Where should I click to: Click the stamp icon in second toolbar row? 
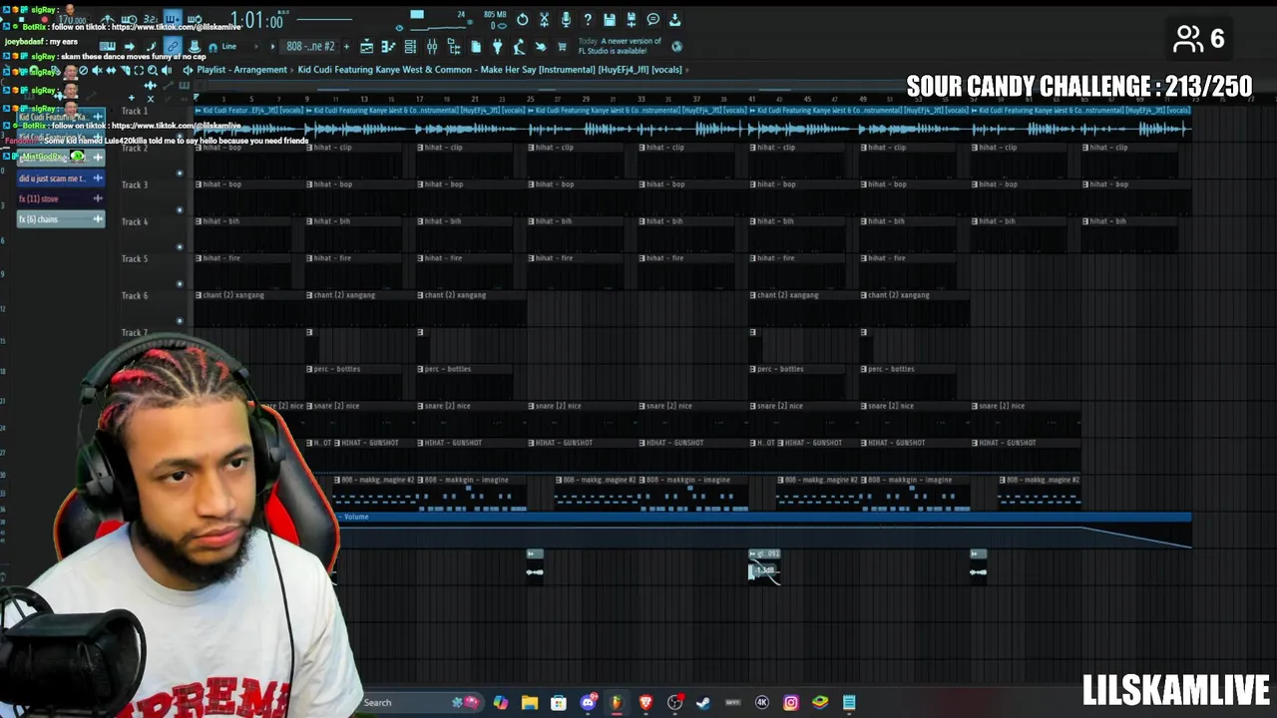tap(194, 46)
